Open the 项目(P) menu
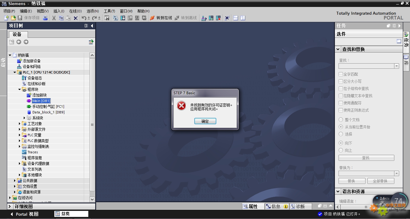The height and width of the screenshot is (219, 410). click(9, 11)
